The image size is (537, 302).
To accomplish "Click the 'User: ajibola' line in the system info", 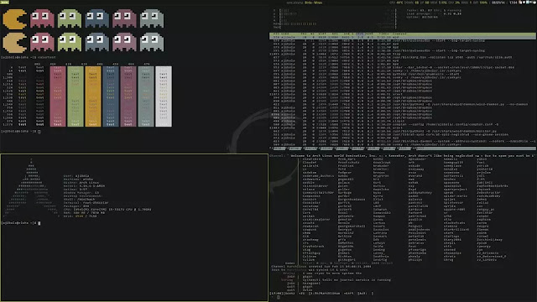I will point(76,175).
